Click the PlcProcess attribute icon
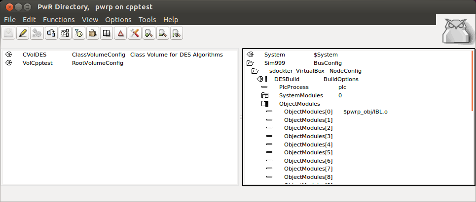Screen dimensions: 476x202 click(x=264, y=87)
